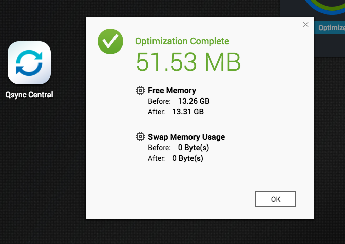The width and height of the screenshot is (345, 244).
Task: Click the Free Memory section title
Action: (x=172, y=90)
